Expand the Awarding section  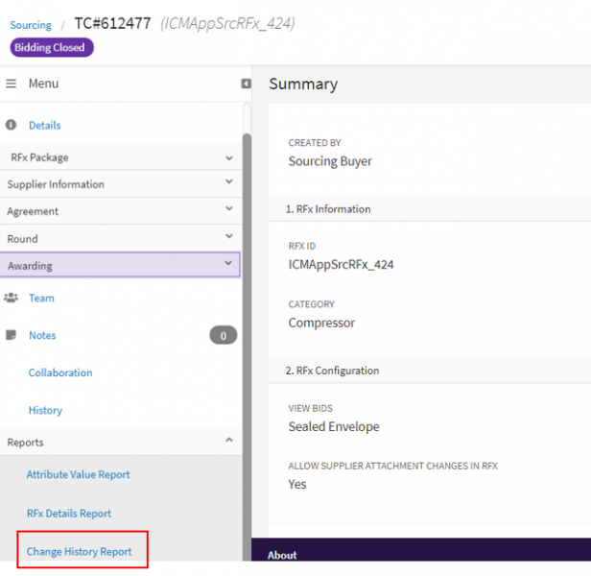228,264
